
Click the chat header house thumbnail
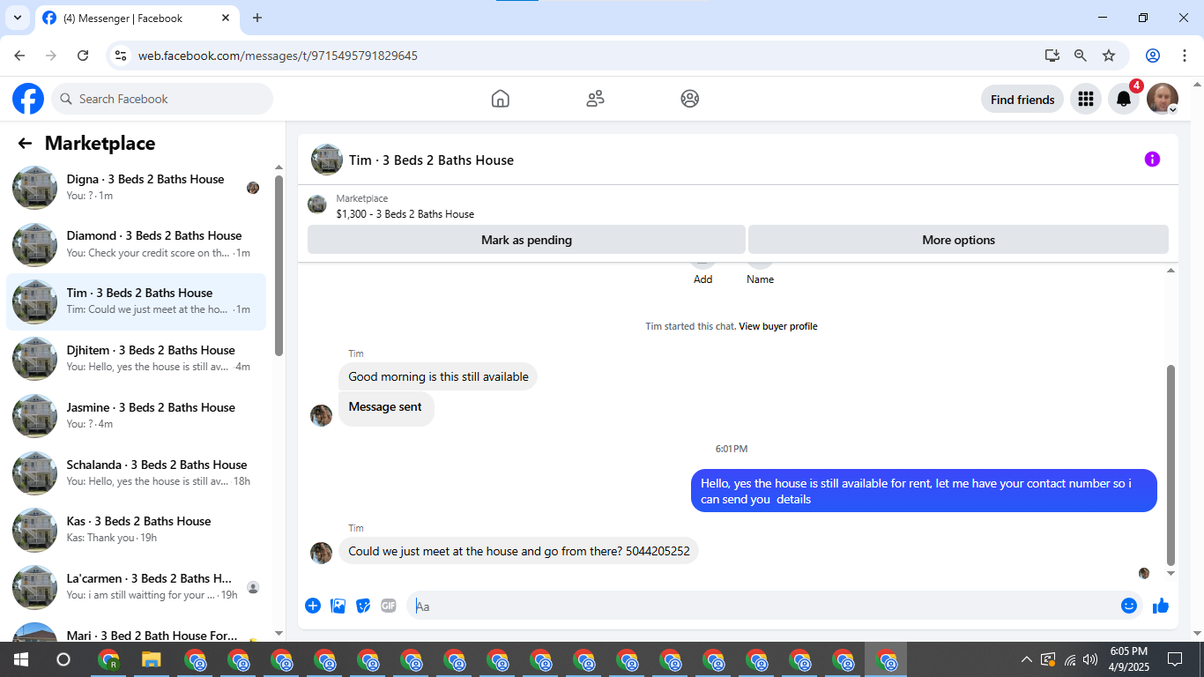click(x=327, y=160)
